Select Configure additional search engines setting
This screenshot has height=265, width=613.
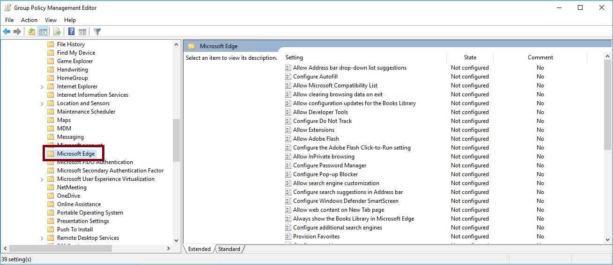click(x=338, y=228)
